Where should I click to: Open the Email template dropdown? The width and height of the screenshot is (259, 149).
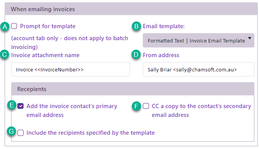198,41
